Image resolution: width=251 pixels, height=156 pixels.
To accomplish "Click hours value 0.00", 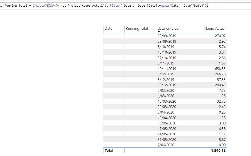I will 222,145.
